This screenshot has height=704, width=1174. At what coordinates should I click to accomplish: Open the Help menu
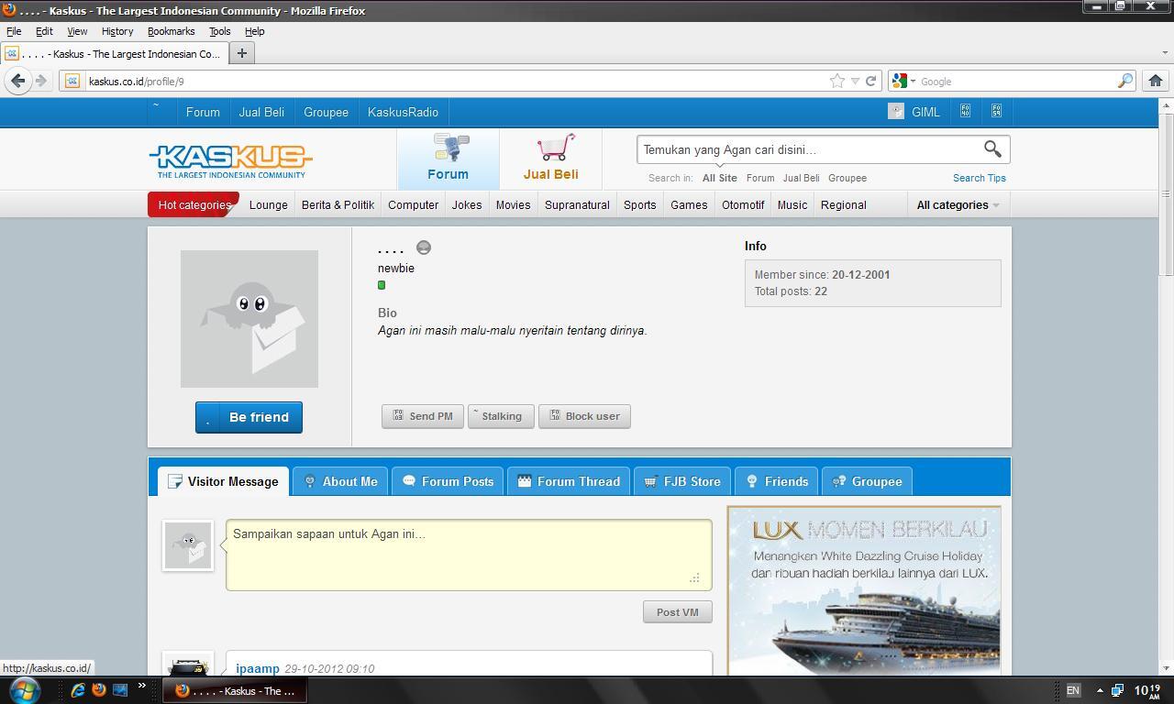tap(254, 31)
